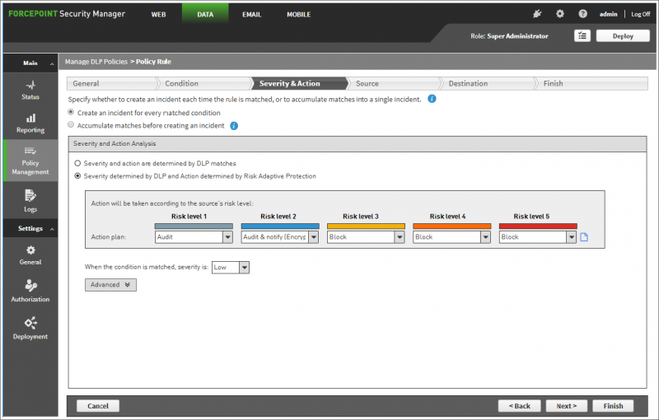Go to the Finish wizard step
This screenshot has height=420, width=659.
[592, 83]
